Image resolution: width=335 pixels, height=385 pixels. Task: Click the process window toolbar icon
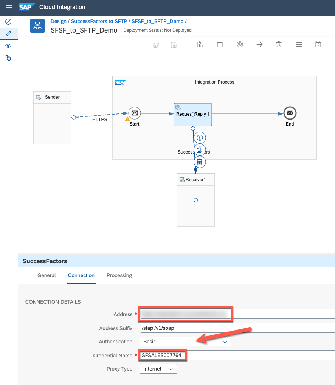pyautogui.click(x=220, y=44)
